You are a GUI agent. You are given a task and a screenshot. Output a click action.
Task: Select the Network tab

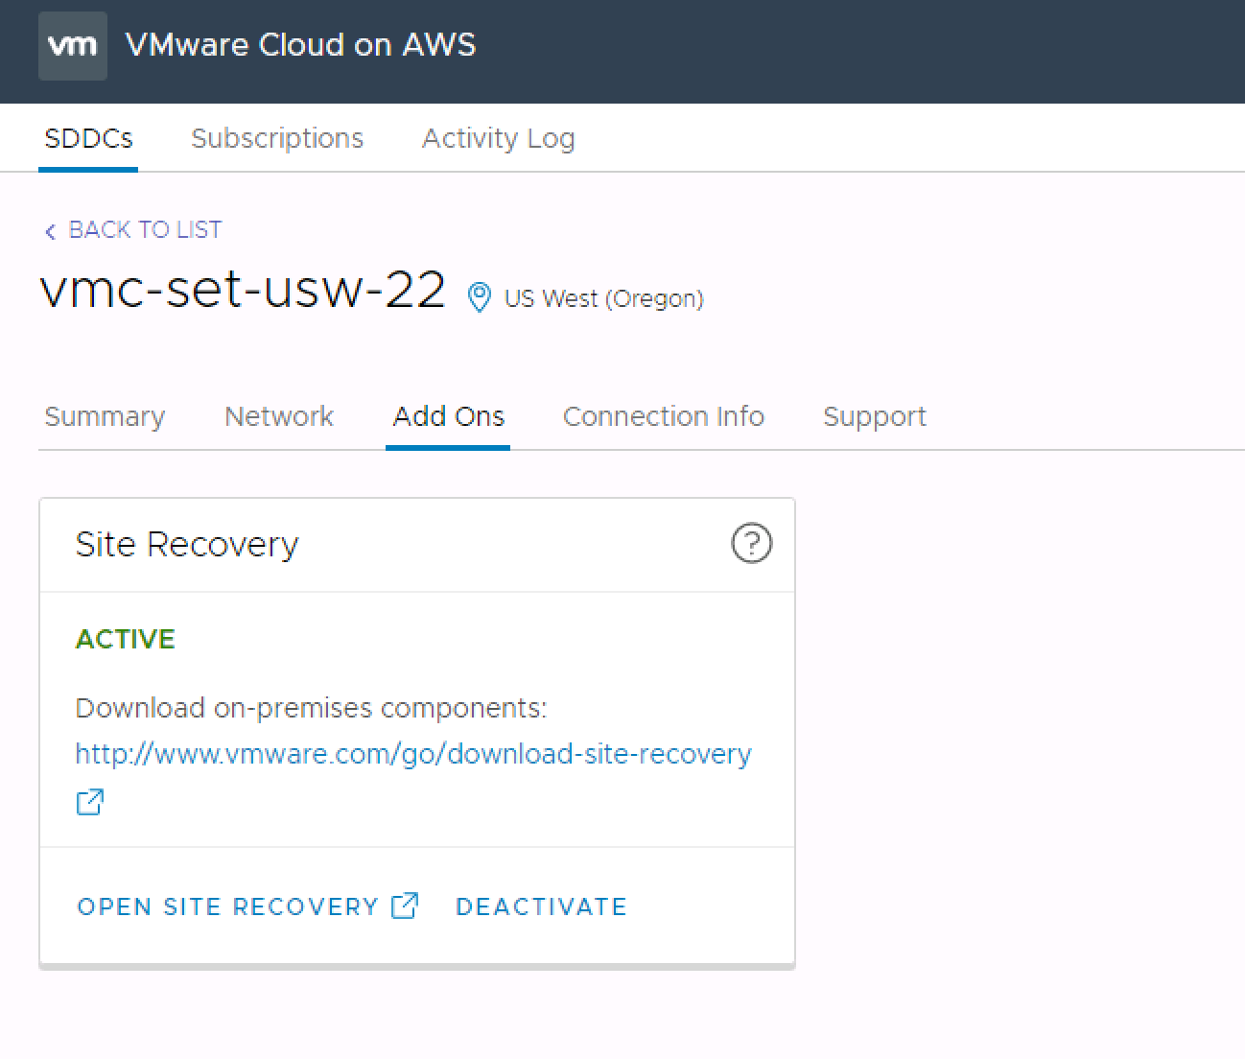click(x=279, y=416)
